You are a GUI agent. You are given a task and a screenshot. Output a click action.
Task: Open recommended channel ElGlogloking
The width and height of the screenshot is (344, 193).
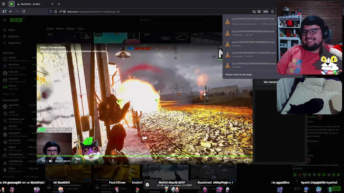coord(19,156)
